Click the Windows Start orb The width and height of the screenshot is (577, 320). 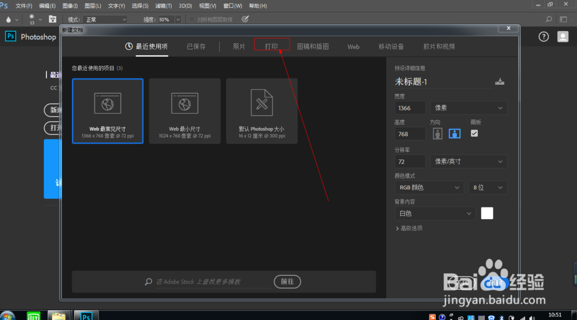click(x=8, y=315)
